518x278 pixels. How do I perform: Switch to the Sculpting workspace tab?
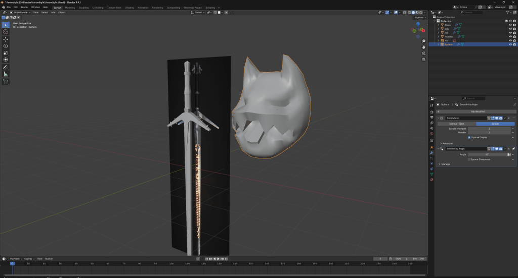pos(83,8)
